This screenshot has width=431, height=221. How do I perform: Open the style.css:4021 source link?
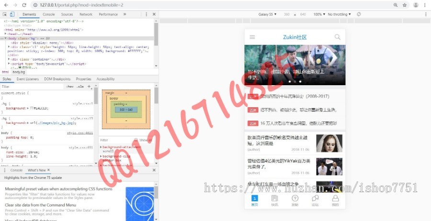coord(79,133)
